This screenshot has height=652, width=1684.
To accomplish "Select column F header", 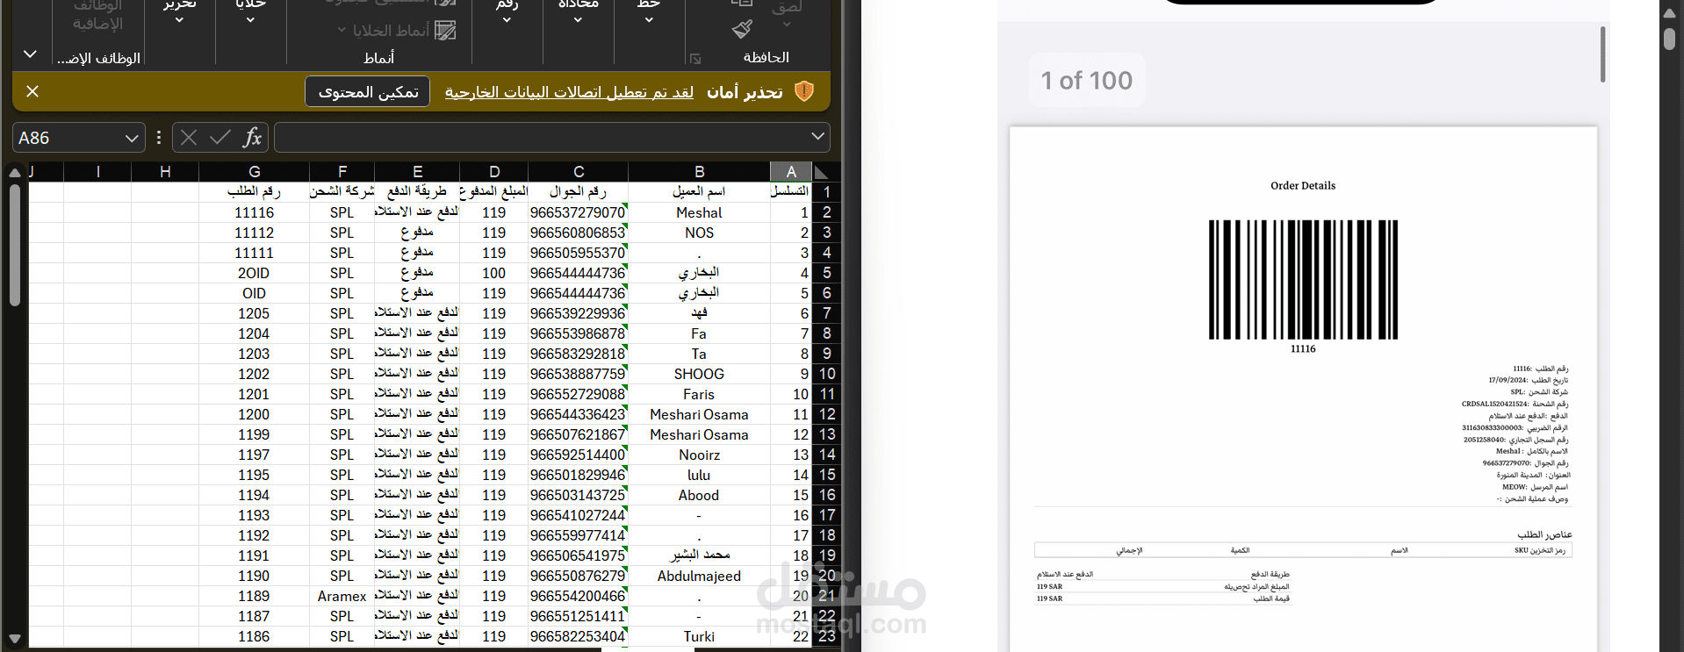I will 342,172.
